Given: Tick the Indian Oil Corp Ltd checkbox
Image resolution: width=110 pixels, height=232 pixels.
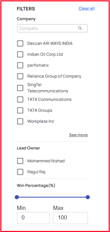Looking at the screenshot, I should [20, 54].
